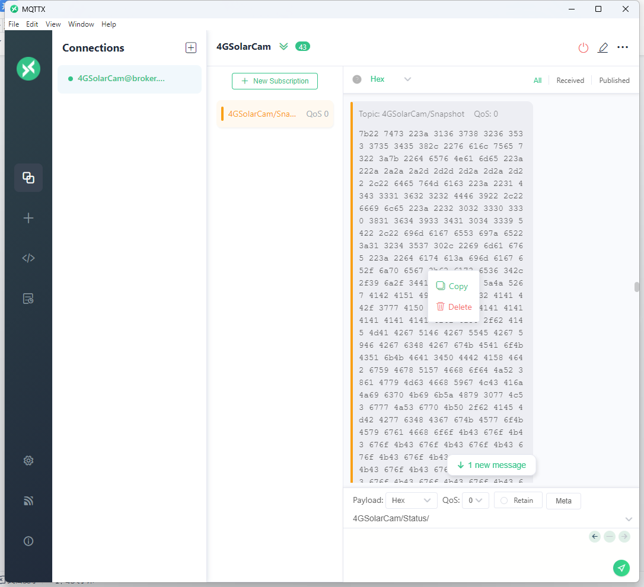
Task: Open the Edit menu
Action: 32,24
